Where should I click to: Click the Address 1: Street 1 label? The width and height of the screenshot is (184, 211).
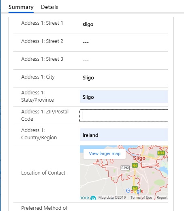[42, 23]
